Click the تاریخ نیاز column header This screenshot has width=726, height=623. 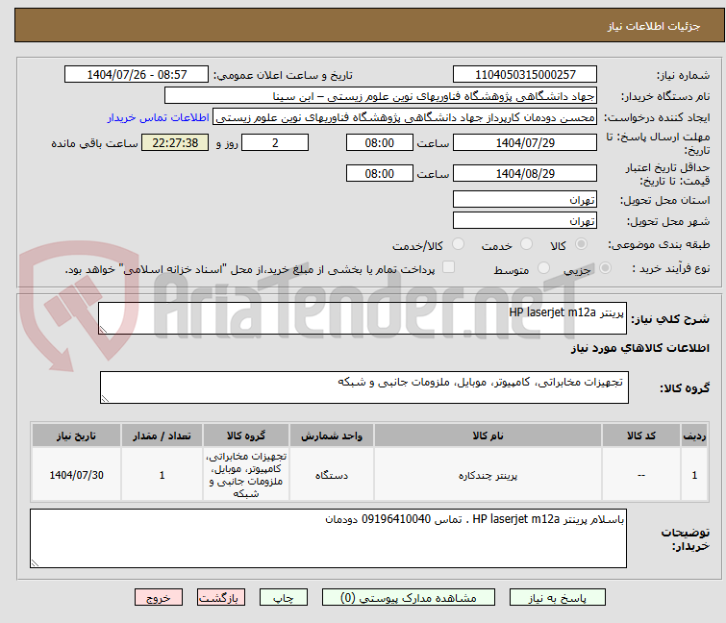click(x=76, y=436)
